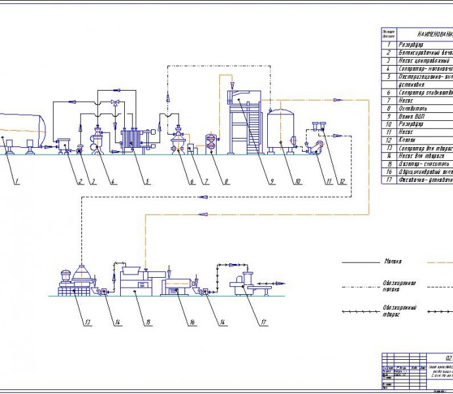
Task: Select table row 14 'Насос для творога'
Action: pos(417,156)
